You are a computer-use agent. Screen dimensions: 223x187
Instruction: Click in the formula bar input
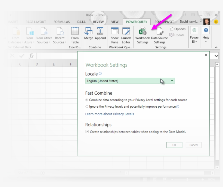point(57,55)
